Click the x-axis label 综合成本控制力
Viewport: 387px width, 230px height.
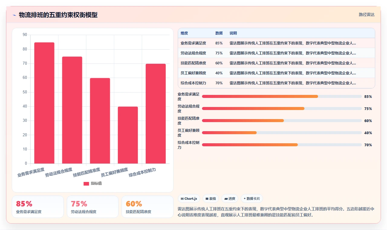click(142, 172)
